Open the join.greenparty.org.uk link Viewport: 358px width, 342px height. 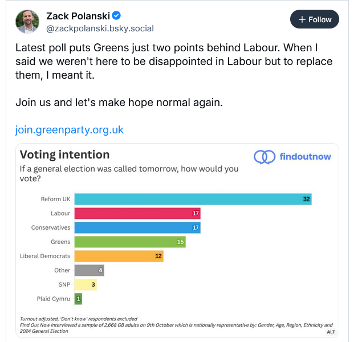click(69, 130)
